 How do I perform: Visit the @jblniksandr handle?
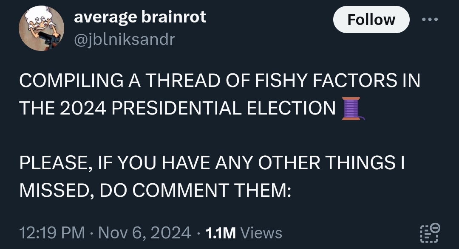point(124,39)
